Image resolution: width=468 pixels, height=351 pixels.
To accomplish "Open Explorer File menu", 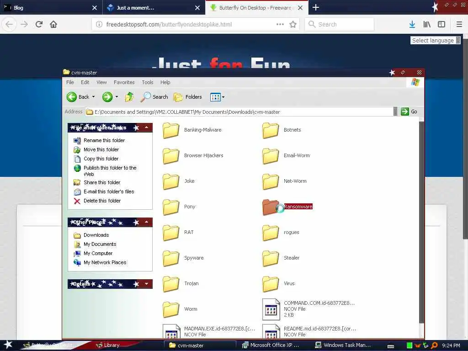I will point(70,82).
